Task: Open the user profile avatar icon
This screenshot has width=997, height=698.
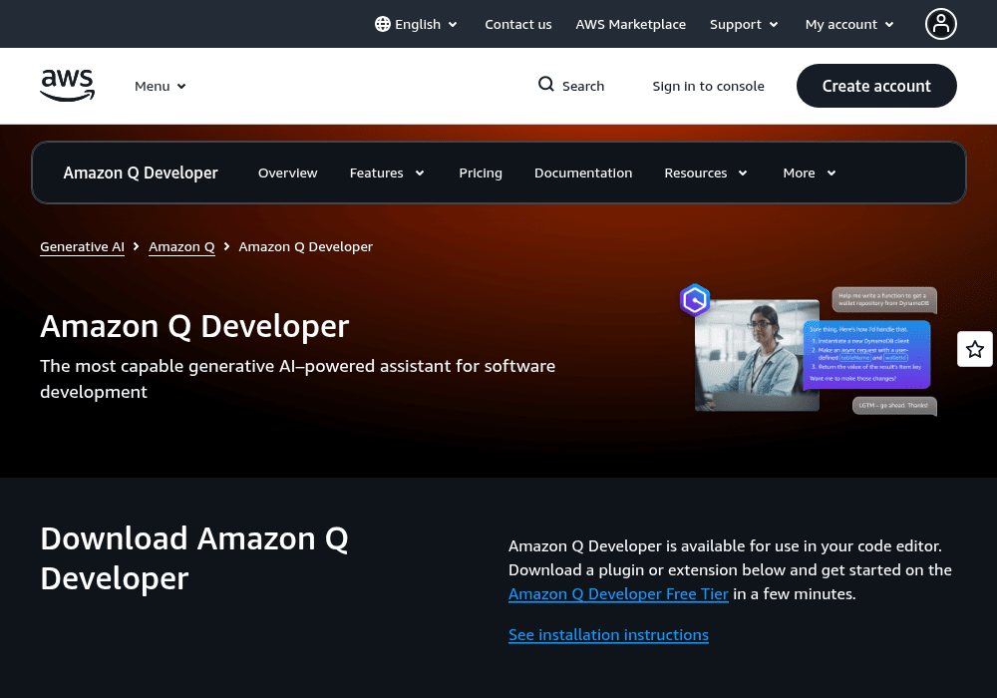Action: pyautogui.click(x=940, y=24)
